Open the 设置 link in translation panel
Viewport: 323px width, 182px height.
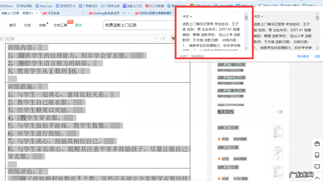coord(317,56)
